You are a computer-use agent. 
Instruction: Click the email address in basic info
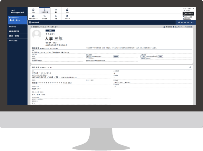coord(96,60)
